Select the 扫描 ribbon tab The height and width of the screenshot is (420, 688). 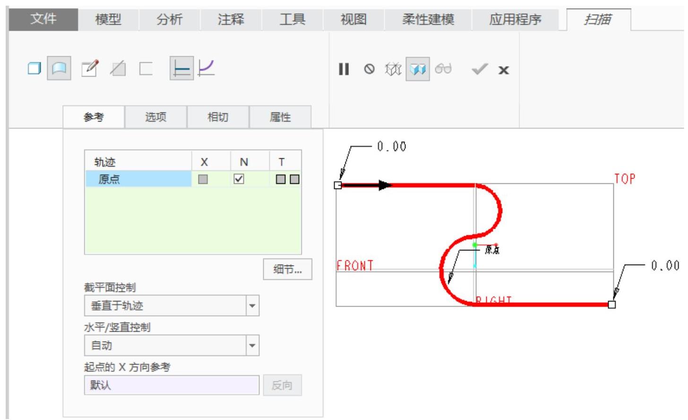point(598,19)
